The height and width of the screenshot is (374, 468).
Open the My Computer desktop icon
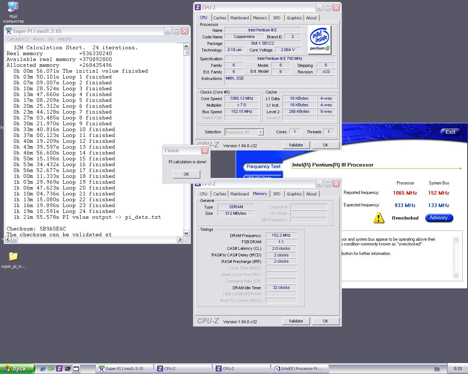point(13,12)
